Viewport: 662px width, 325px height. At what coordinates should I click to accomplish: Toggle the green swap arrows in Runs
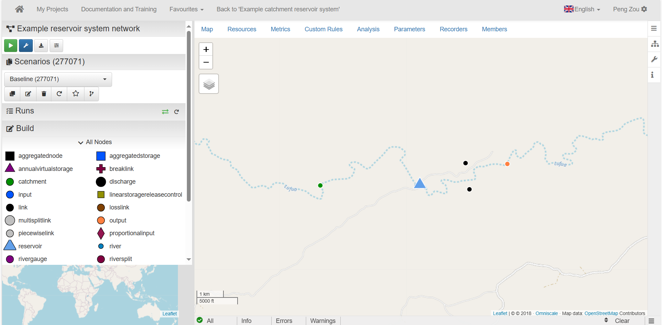point(165,112)
